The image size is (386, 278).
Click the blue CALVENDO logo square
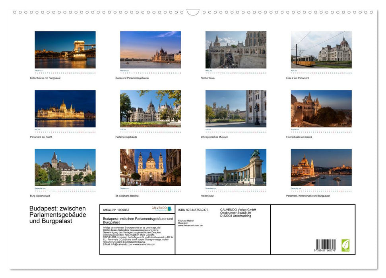tap(169, 209)
